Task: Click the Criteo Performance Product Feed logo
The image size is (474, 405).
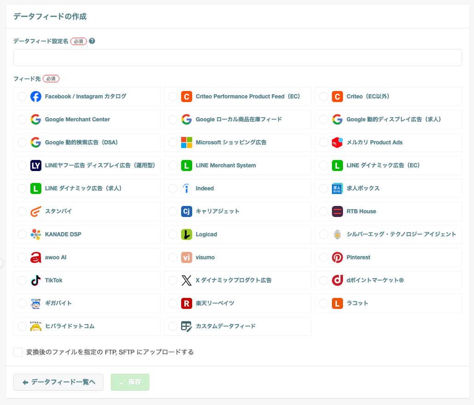Action: coord(187,97)
